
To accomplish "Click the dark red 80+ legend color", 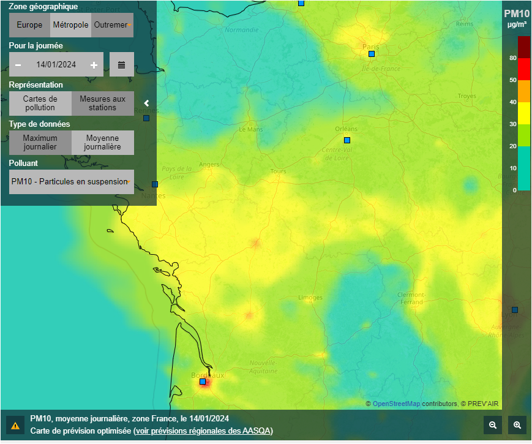I will click(x=524, y=47).
